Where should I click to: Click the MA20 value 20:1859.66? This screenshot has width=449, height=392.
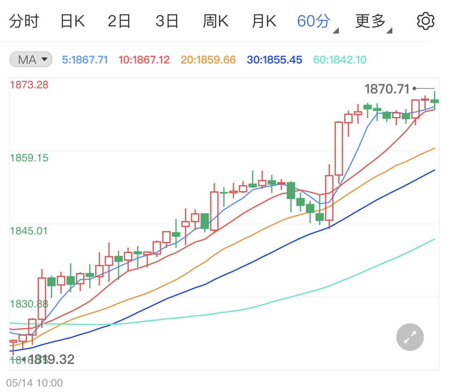(208, 60)
